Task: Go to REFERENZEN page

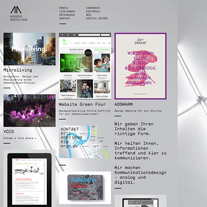Action: pos(67,15)
